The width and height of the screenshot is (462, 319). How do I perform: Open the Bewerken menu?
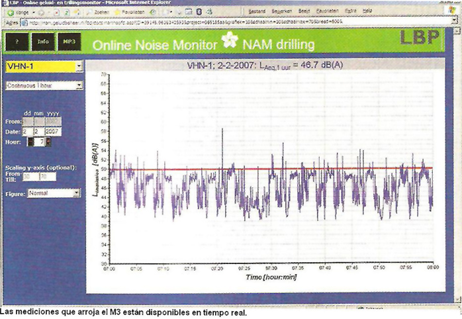(282, 11)
